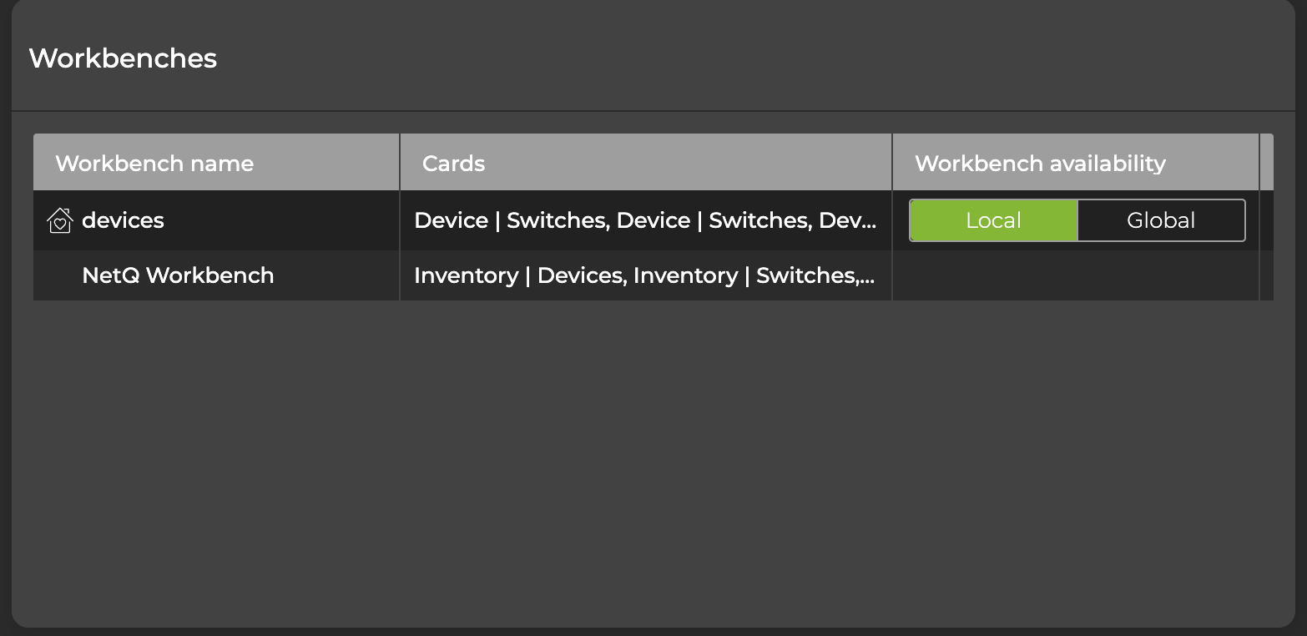Switch devices workbench availability to Global
This screenshot has width=1307, height=636.
(x=1161, y=220)
